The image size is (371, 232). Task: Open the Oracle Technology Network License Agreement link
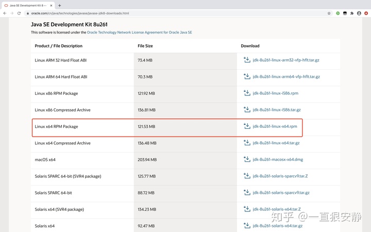coord(139,32)
